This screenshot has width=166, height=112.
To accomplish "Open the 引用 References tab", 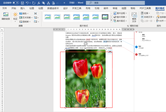I will (x=97, y=8).
